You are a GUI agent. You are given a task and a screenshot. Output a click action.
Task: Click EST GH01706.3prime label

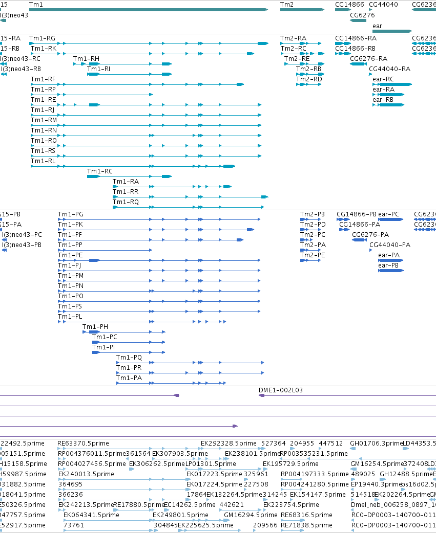[x=377, y=443]
